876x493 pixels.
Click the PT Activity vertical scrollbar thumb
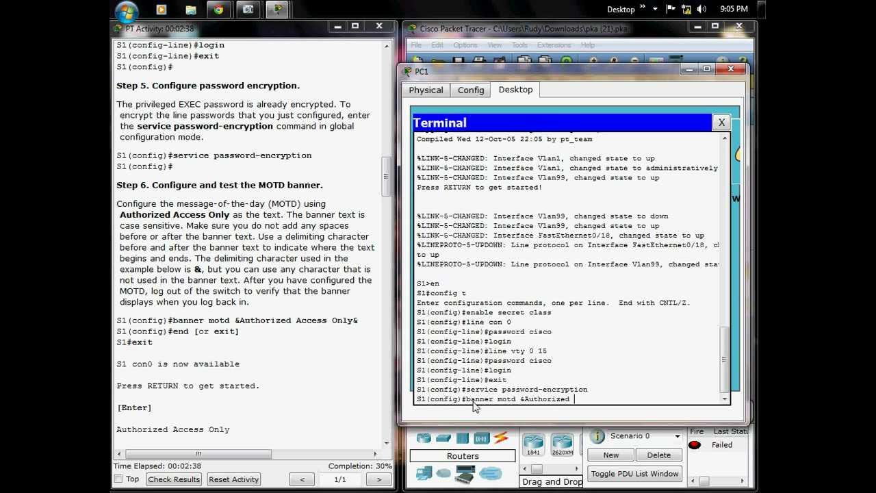tap(386, 176)
